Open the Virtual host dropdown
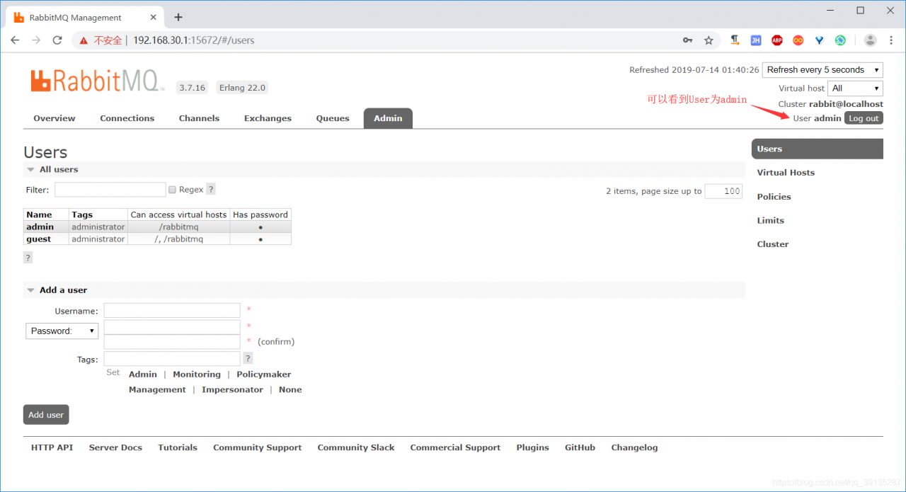Image resolution: width=906 pixels, height=492 pixels. (856, 88)
